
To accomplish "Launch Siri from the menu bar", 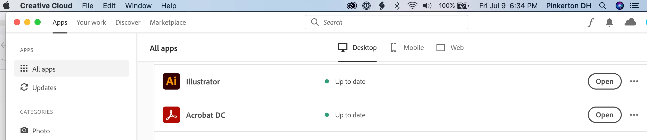I will pyautogui.click(x=619, y=6).
